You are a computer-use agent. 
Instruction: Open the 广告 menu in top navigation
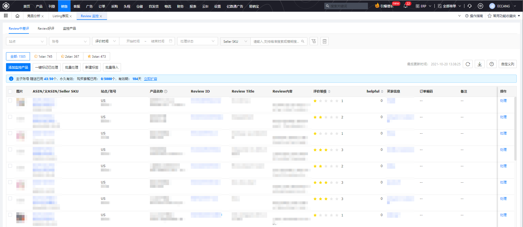click(x=89, y=6)
